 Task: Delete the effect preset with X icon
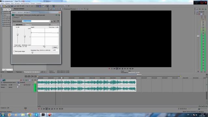click(x=55, y=21)
